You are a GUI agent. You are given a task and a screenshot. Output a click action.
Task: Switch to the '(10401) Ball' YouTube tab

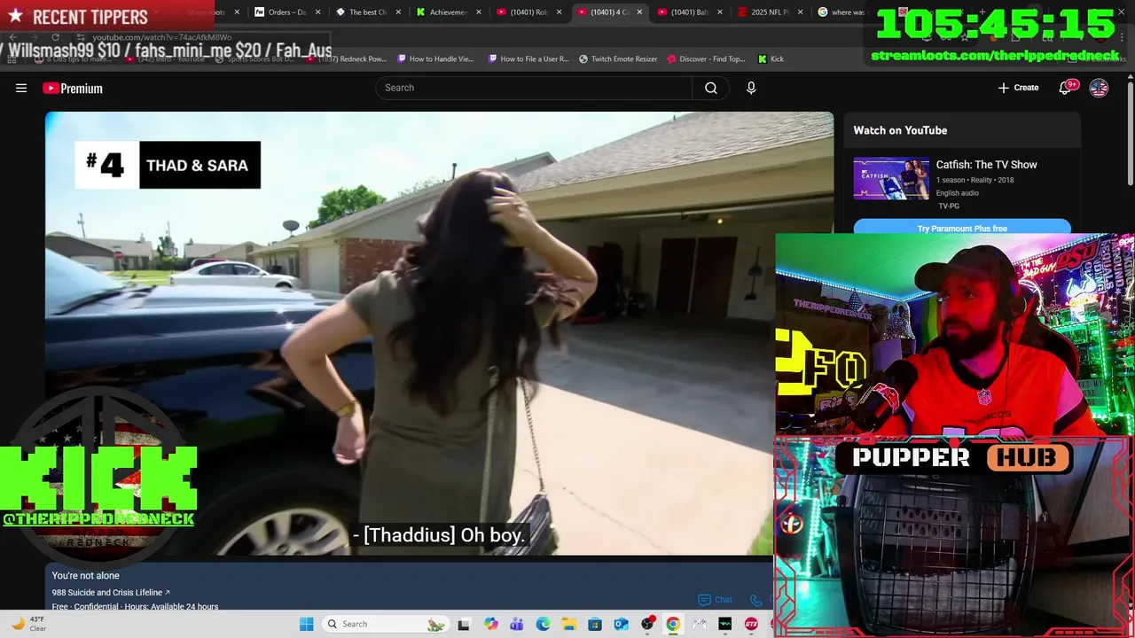(689, 12)
